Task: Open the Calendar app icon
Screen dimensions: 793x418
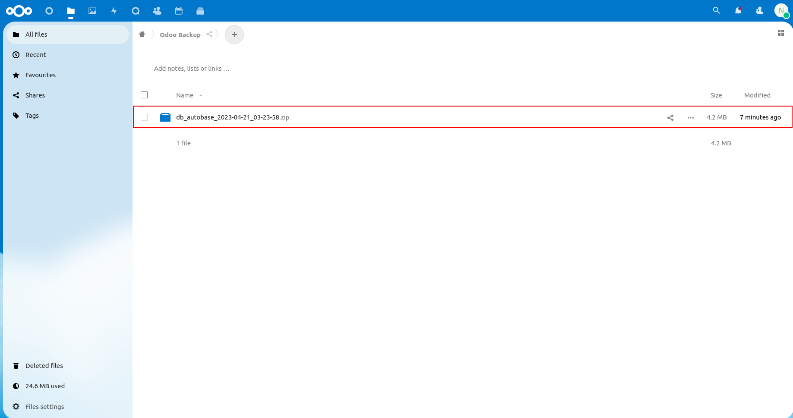Action: [179, 11]
